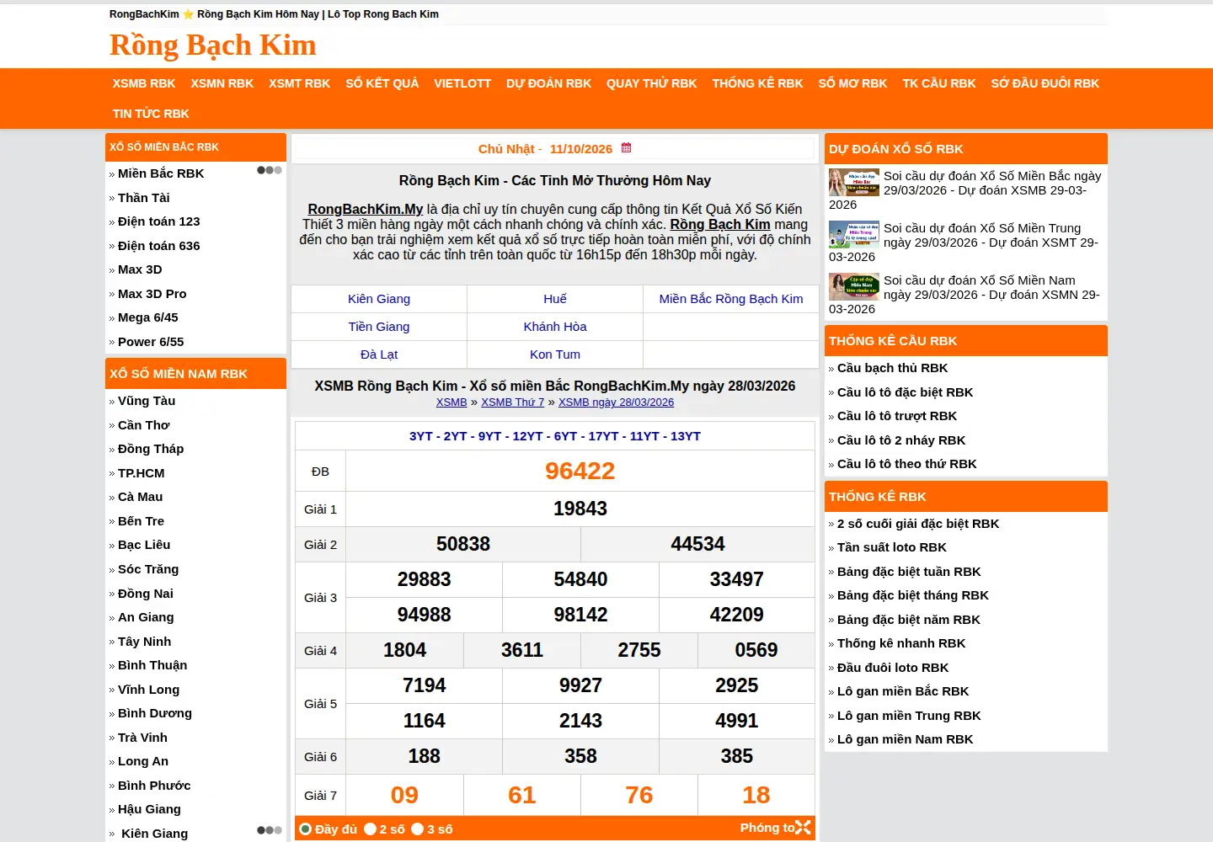This screenshot has width=1213, height=842.
Task: Open Lô gan miền Bắc RBK link
Action: [903, 691]
